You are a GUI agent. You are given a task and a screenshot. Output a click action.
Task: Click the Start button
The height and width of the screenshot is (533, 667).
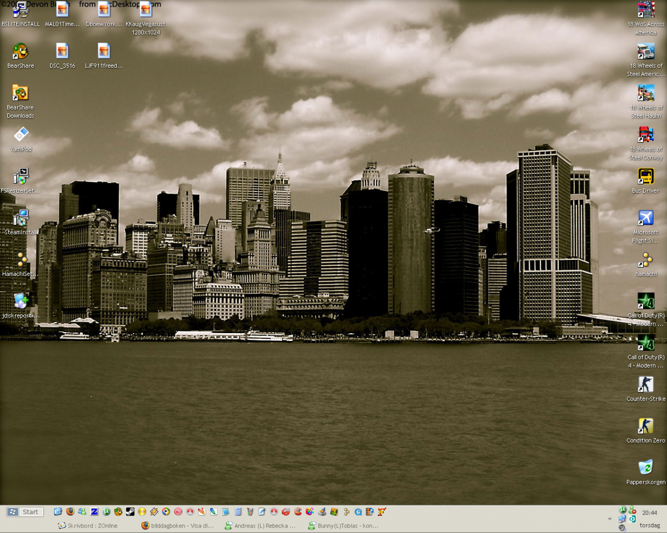click(x=24, y=512)
